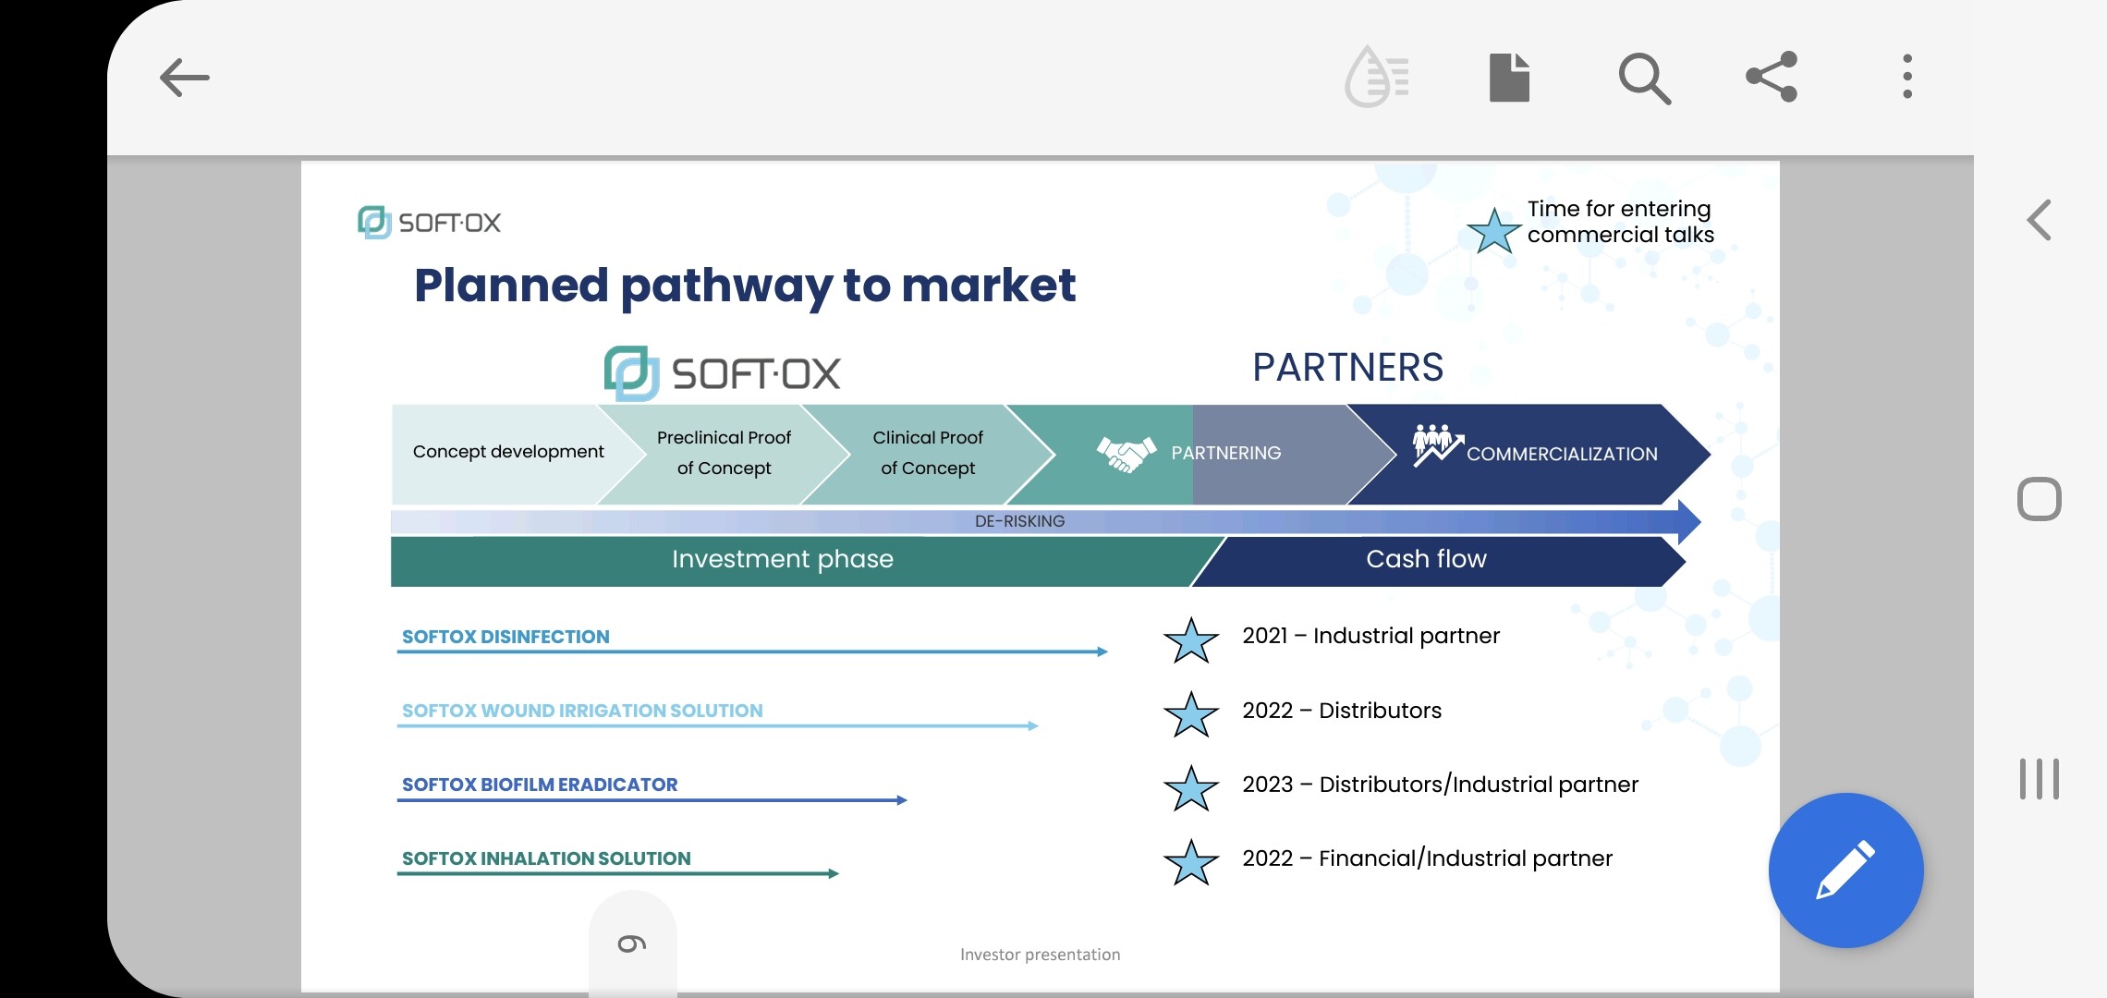Tap the Clinical Proof of Concept stage
This screenshot has width=2107, height=998.
[928, 453]
